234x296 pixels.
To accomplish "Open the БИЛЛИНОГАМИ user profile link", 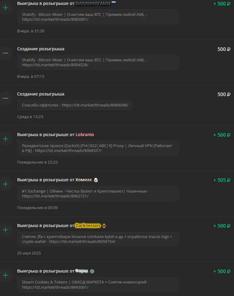I will coord(93,3).
